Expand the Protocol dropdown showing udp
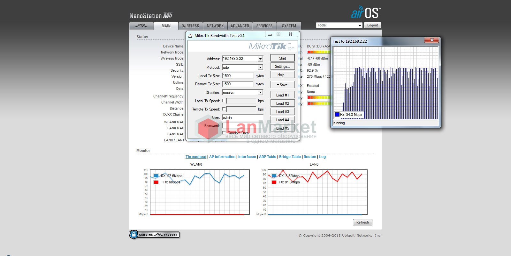 tap(260, 68)
